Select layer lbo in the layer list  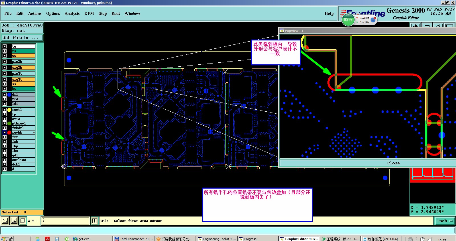(x=23, y=151)
